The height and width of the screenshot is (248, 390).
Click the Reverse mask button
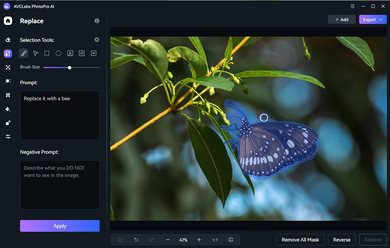pyautogui.click(x=342, y=240)
